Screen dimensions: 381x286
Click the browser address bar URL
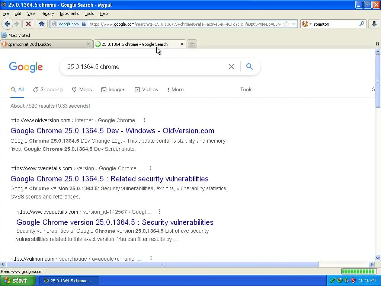(x=185, y=24)
